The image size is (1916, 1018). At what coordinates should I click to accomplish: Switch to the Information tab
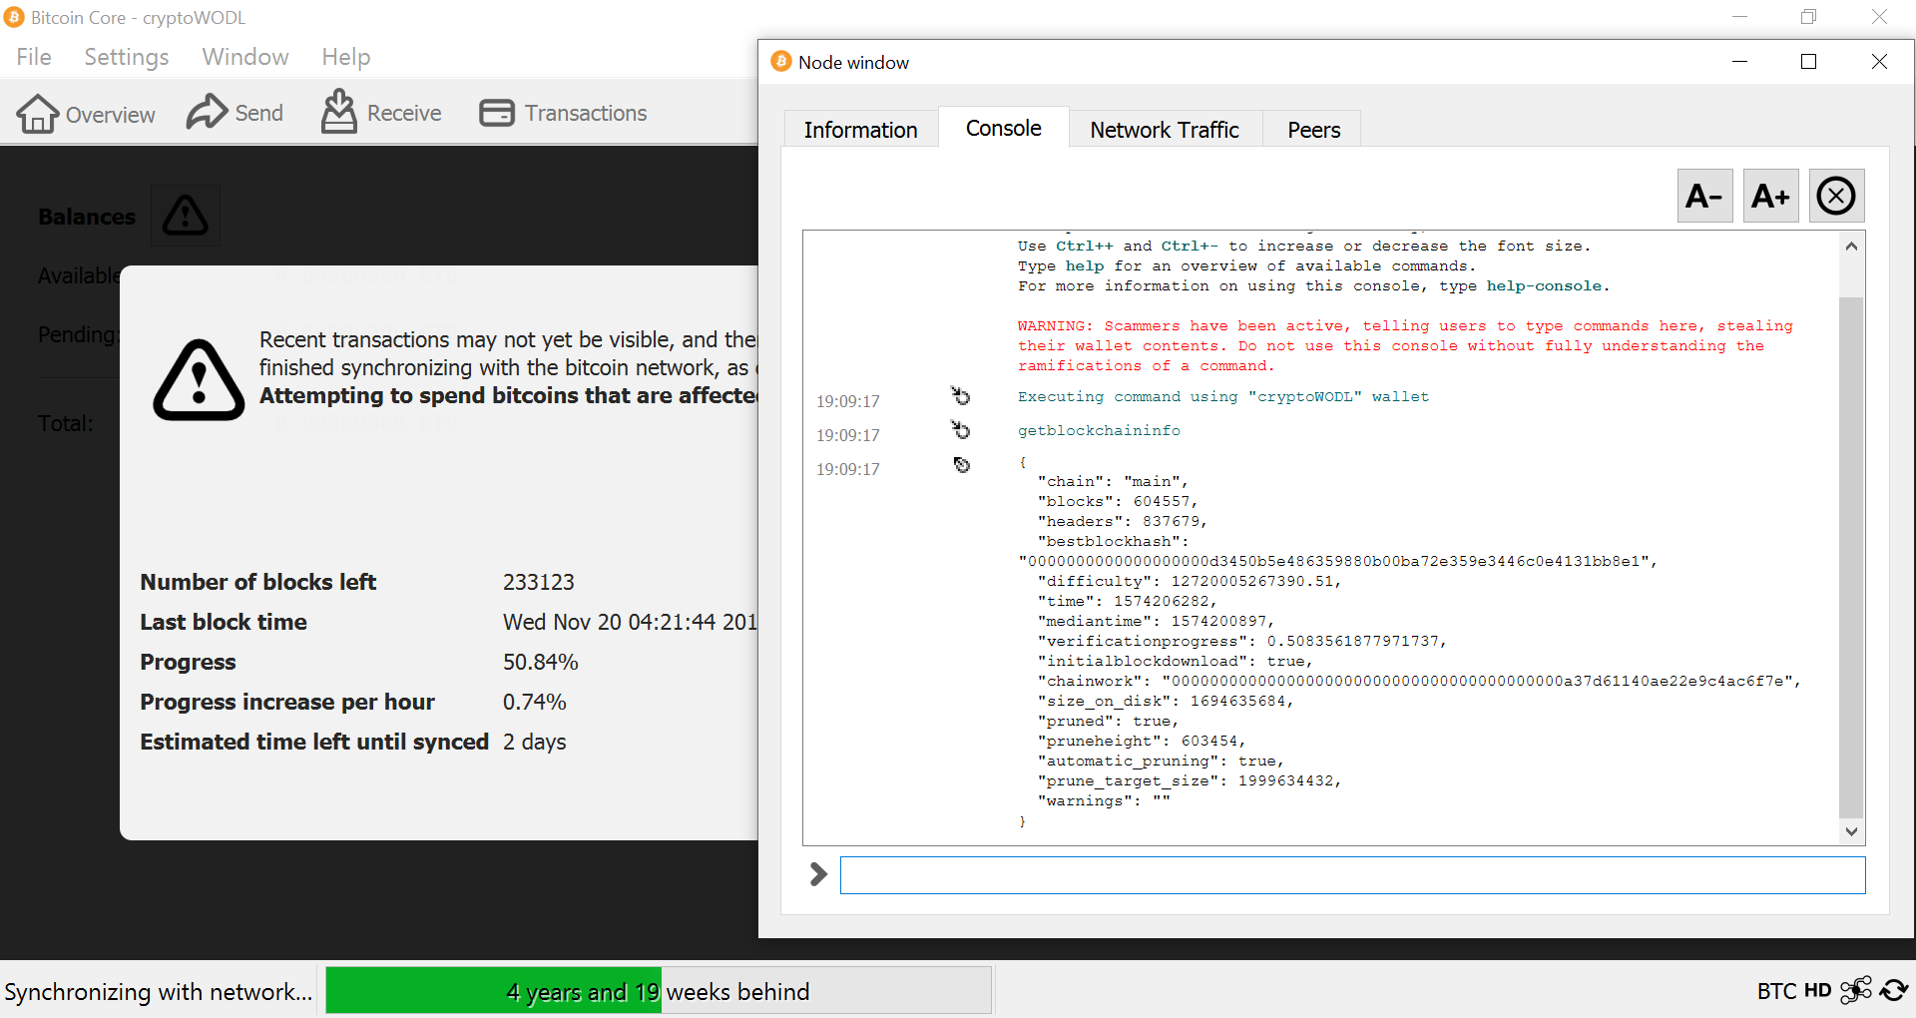click(860, 130)
